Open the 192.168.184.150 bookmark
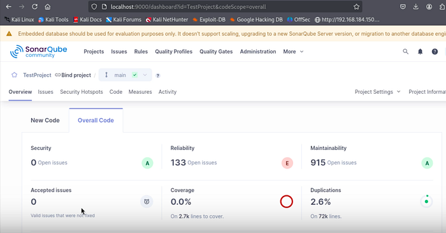The height and width of the screenshot is (233, 446). (347, 20)
